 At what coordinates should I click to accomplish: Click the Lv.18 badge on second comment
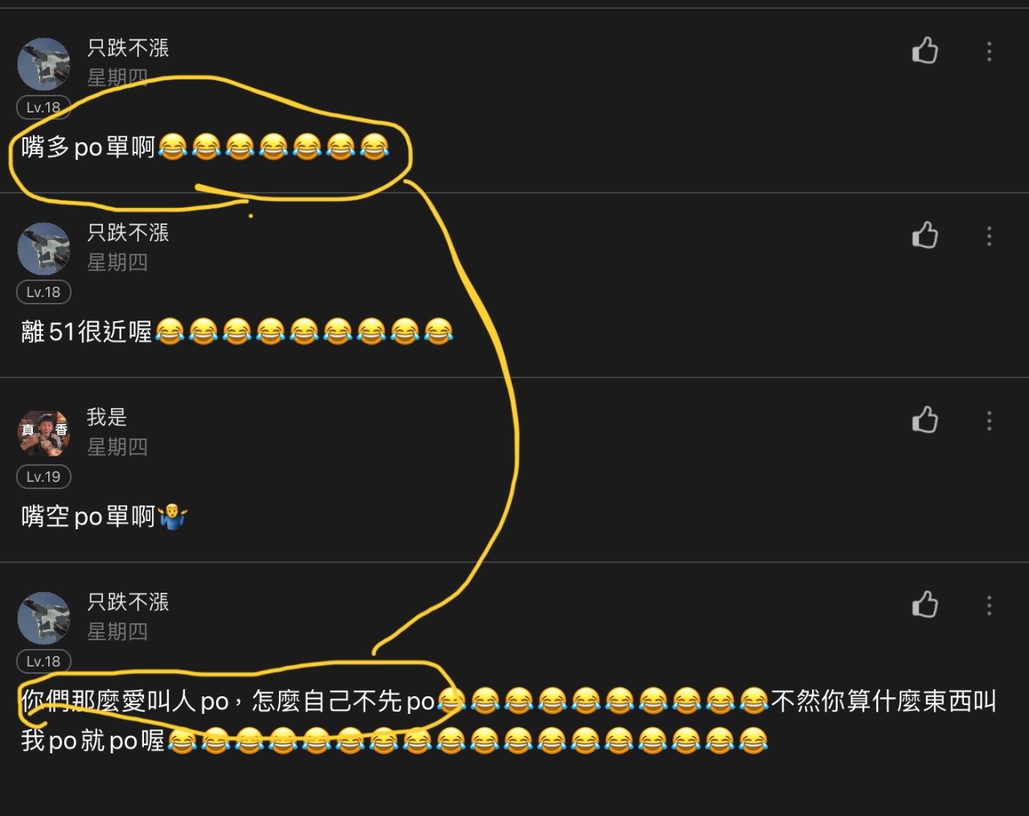43,292
